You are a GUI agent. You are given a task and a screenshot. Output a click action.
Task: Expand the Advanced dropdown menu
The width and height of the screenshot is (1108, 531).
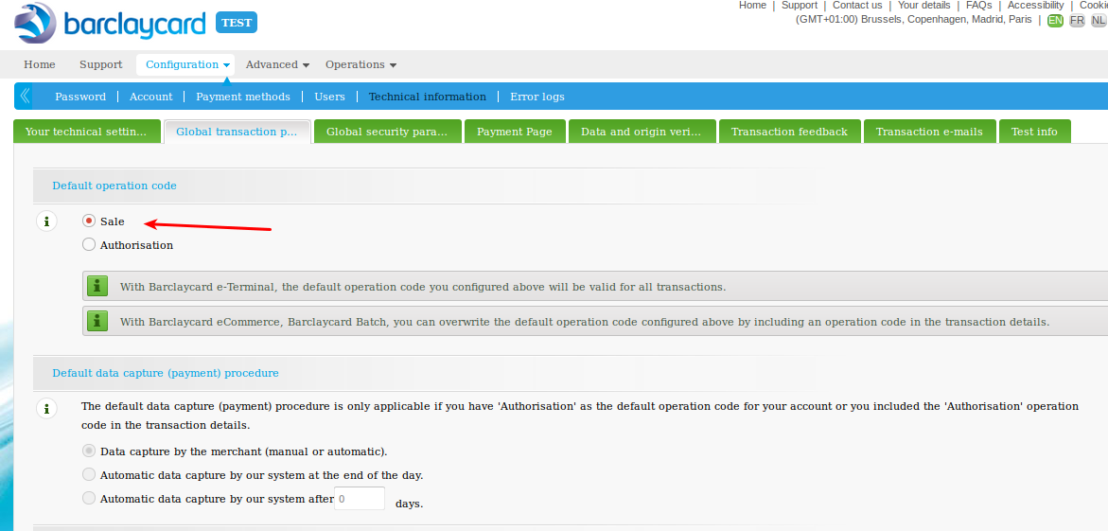click(277, 64)
